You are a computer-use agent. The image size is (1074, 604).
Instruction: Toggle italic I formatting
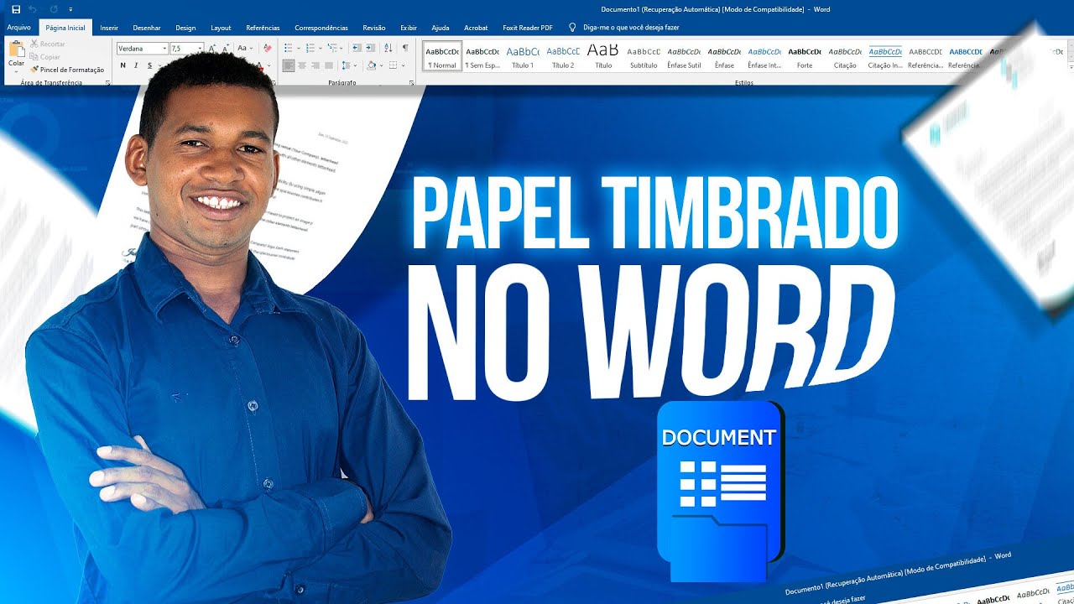[137, 65]
